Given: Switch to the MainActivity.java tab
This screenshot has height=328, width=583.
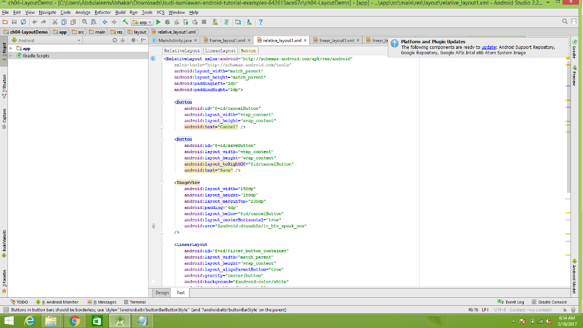Looking at the screenshot, I should coord(175,40).
